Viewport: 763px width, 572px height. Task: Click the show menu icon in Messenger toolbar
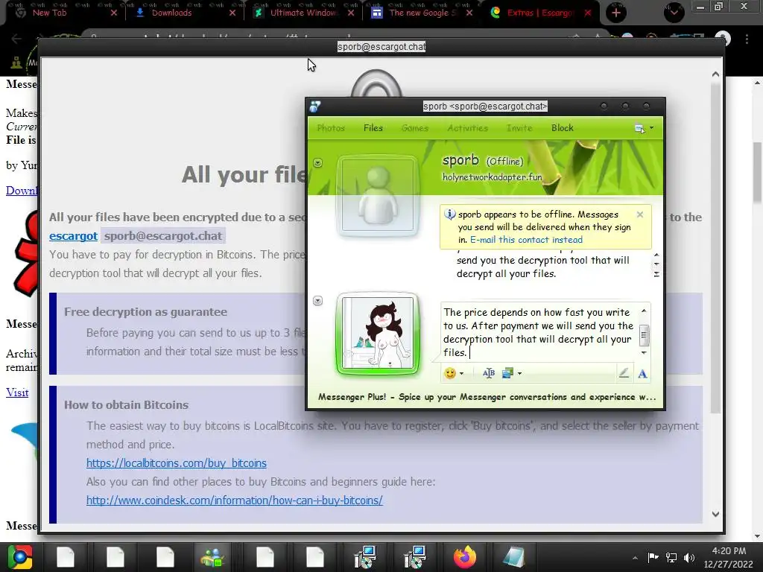tap(639, 128)
